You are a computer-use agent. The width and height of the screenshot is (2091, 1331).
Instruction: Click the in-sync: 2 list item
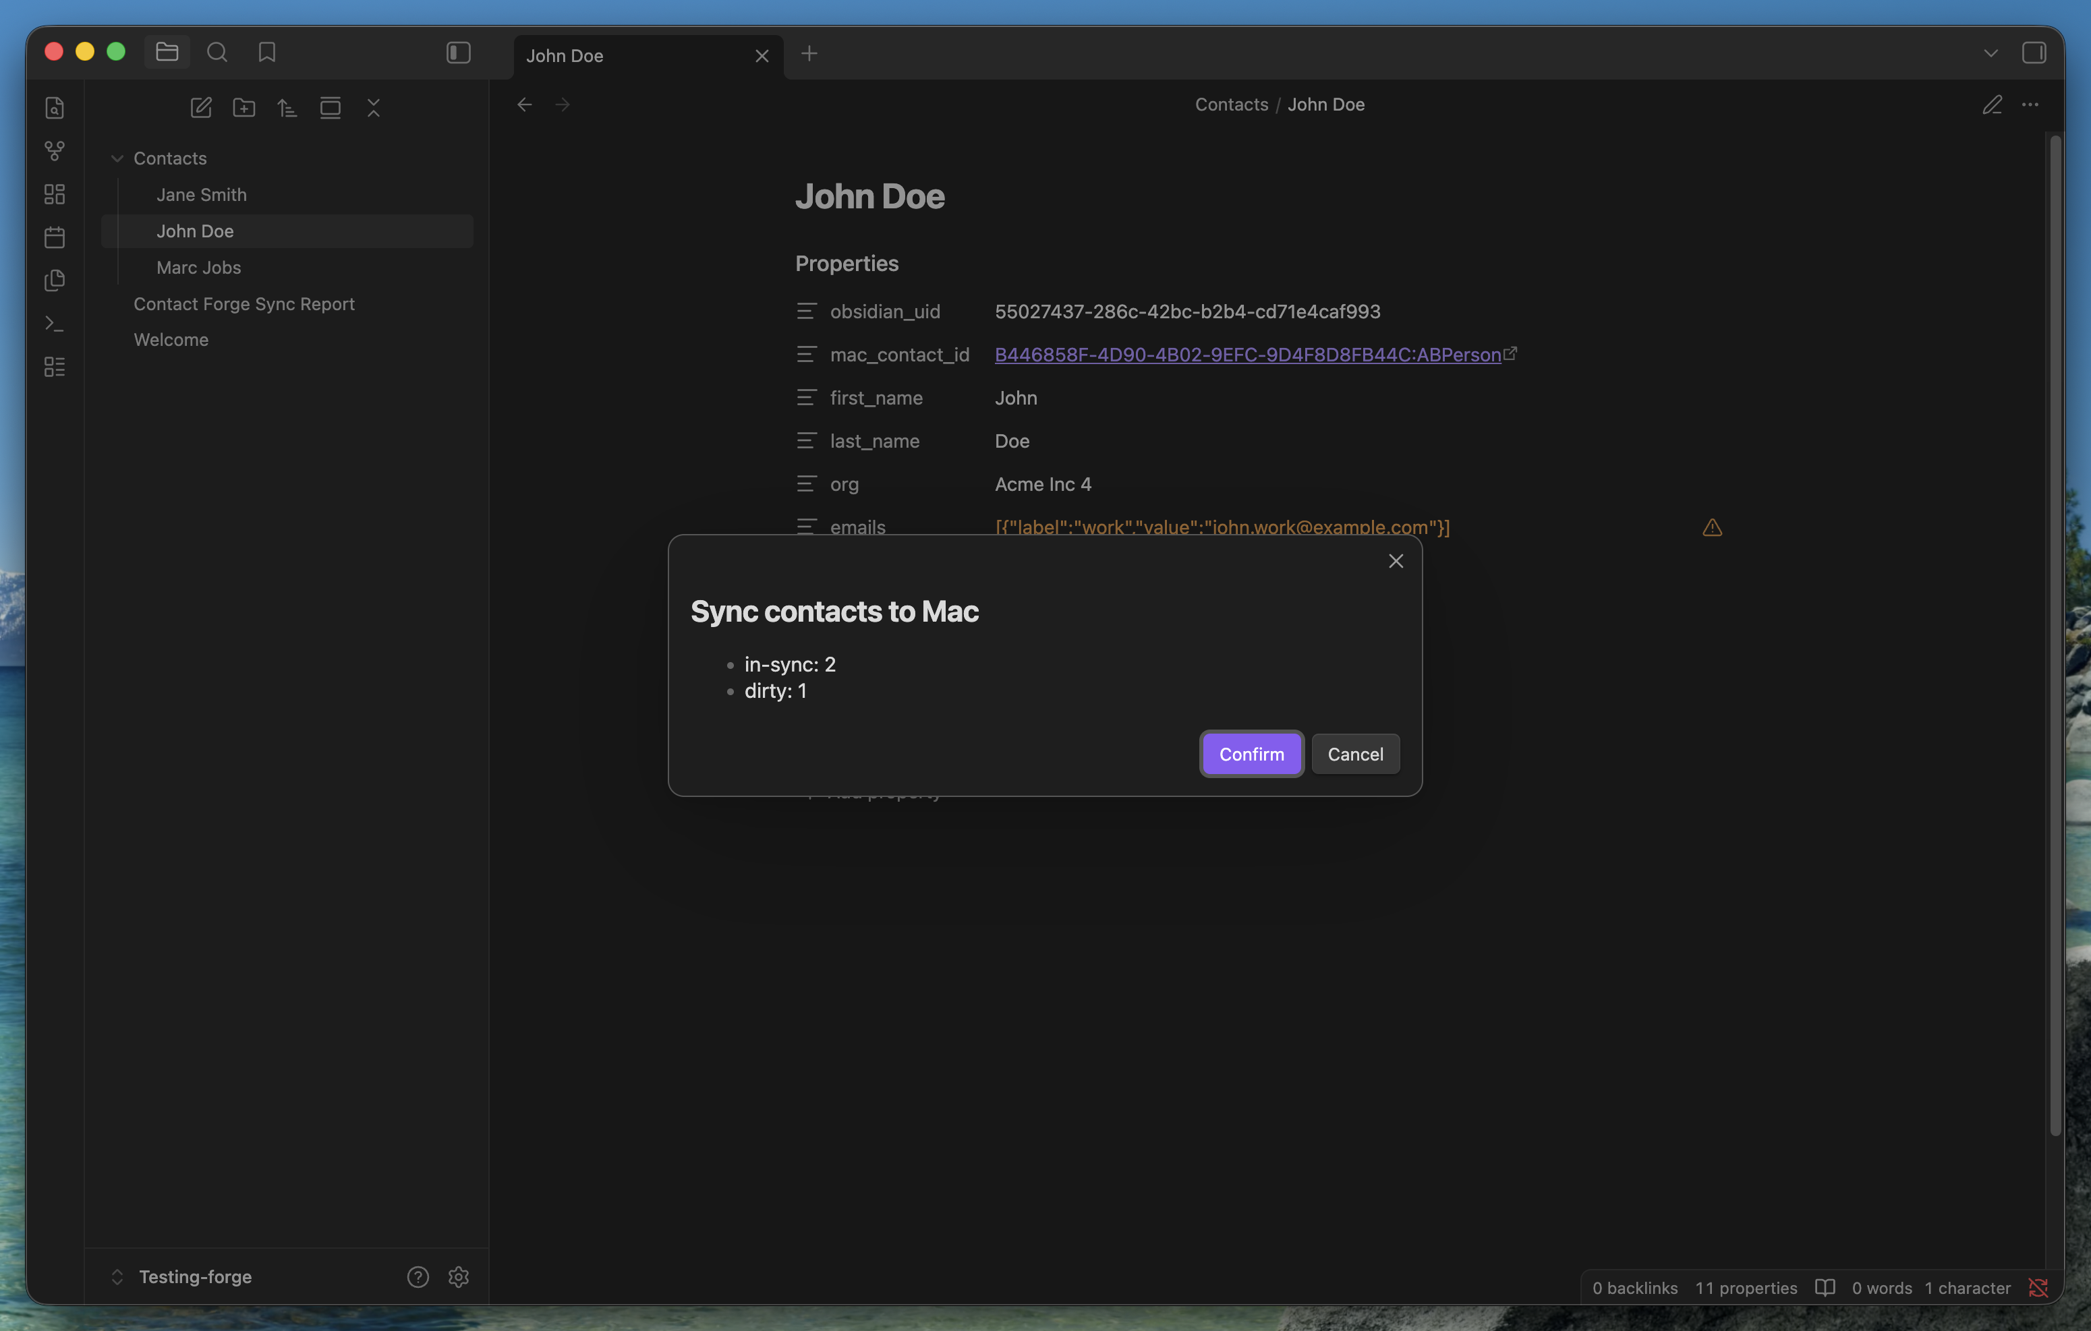pyautogui.click(x=789, y=664)
